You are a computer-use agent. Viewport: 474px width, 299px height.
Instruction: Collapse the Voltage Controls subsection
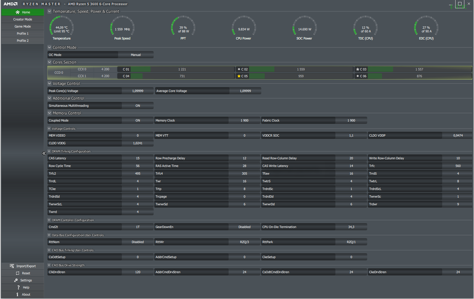tap(49, 129)
